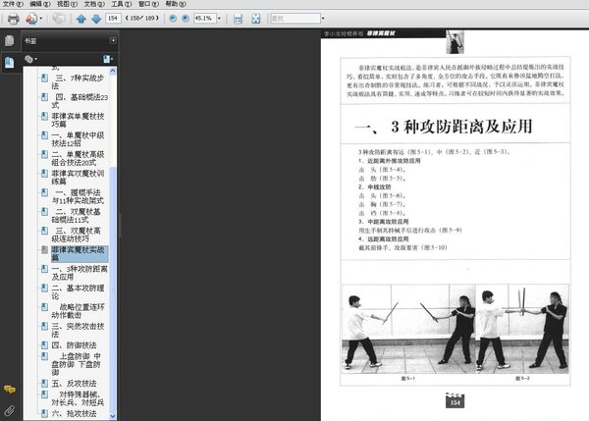
Task: Open the 文档 menu
Action: pos(94,4)
